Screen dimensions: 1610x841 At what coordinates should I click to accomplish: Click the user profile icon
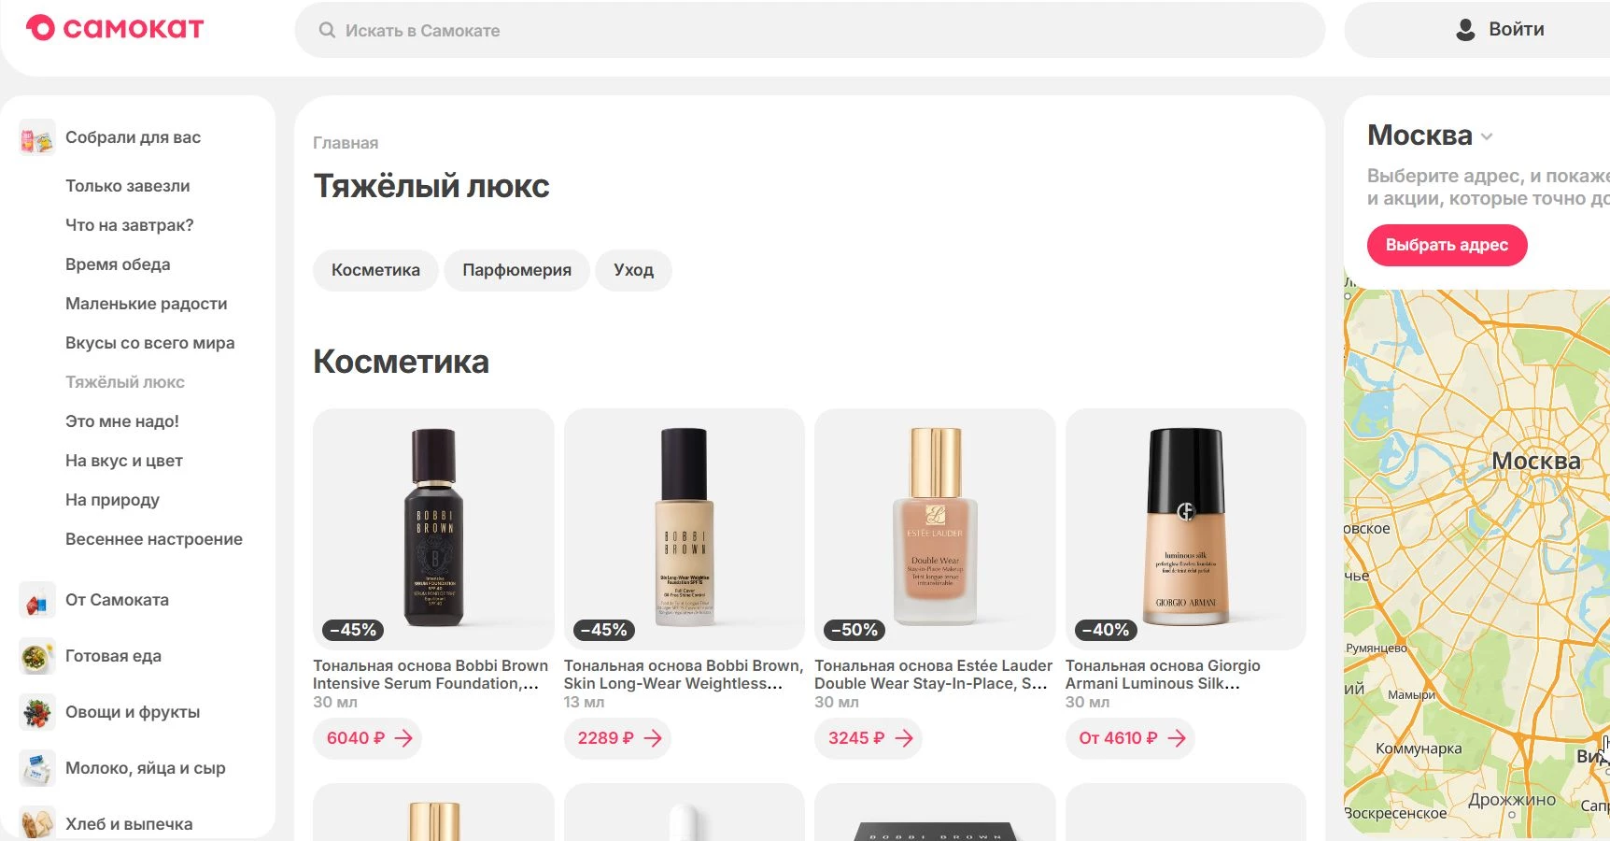[x=1465, y=30]
